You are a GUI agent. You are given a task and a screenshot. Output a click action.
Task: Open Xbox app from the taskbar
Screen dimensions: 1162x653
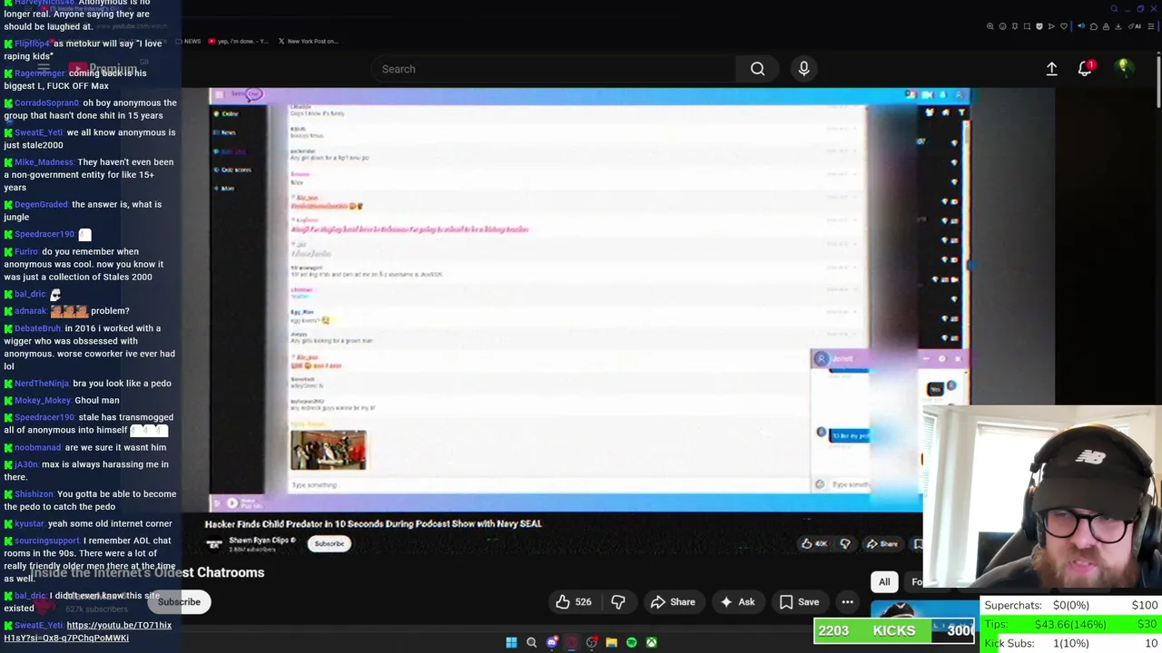[652, 642]
